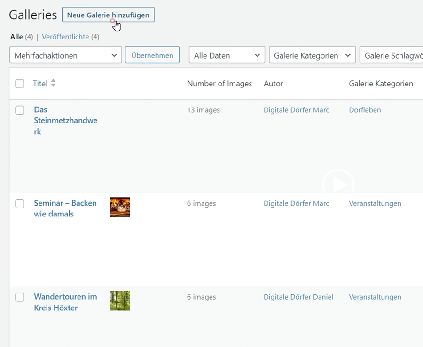The image size is (423, 347).
Task: Sort the table by Titel column
Action: click(40, 84)
